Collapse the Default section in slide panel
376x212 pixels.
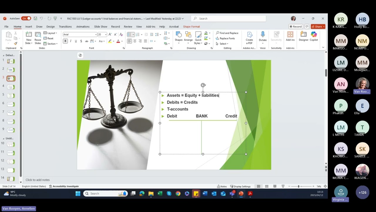(x=4, y=55)
